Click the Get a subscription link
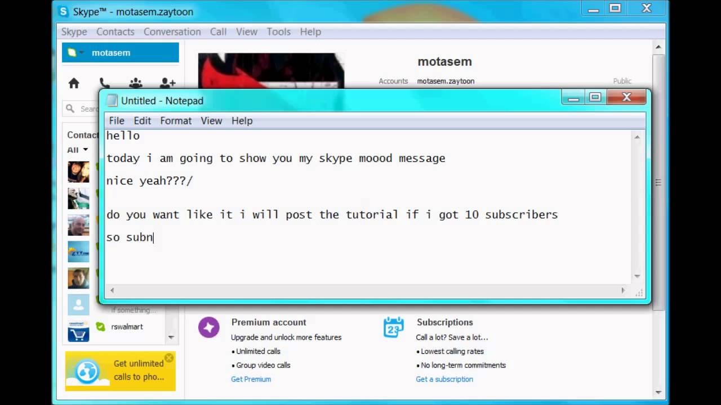Image resolution: width=721 pixels, height=405 pixels. [444, 379]
